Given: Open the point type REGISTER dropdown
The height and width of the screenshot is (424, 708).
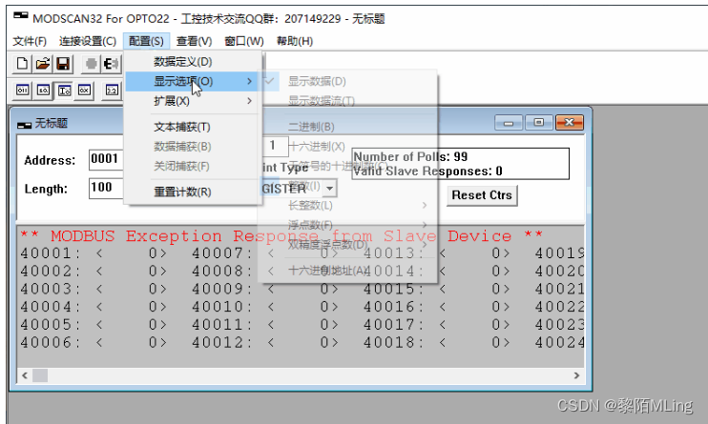Looking at the screenshot, I should pos(330,188).
